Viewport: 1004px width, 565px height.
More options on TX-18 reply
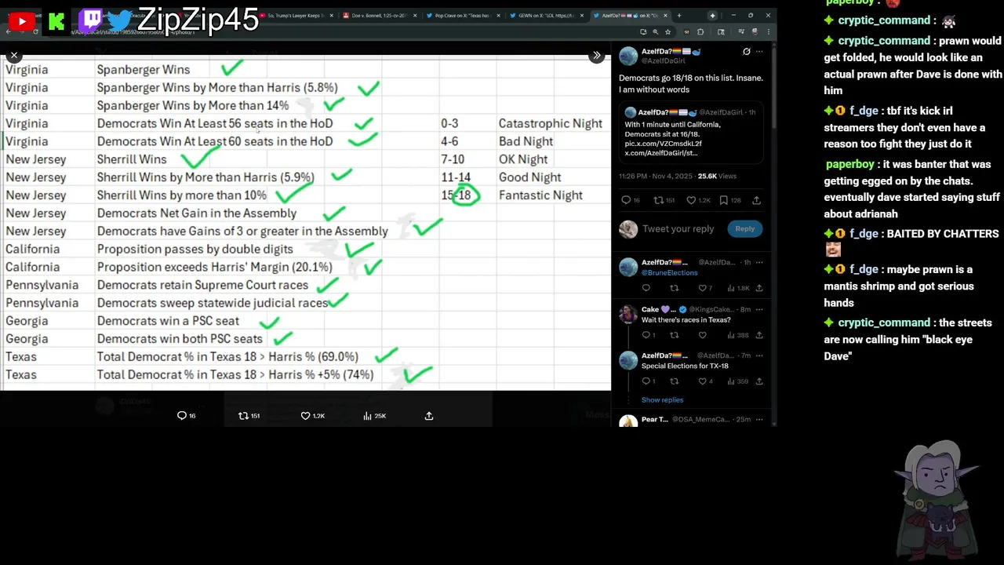click(759, 355)
